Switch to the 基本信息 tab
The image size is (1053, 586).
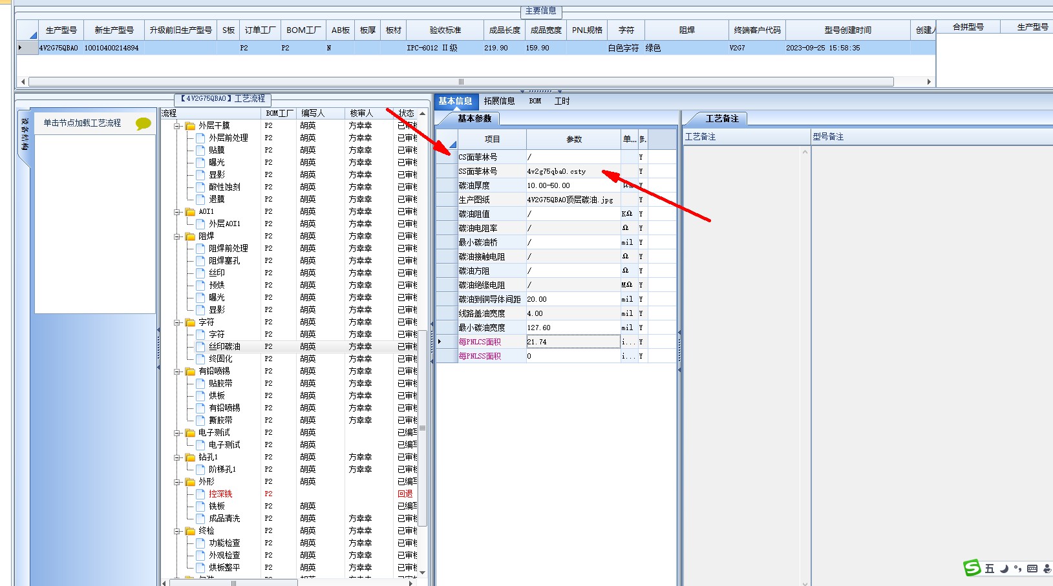[x=456, y=101]
